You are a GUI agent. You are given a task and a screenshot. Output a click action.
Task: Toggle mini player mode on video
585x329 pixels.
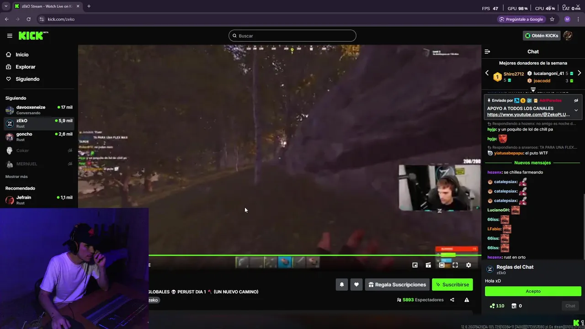415,265
